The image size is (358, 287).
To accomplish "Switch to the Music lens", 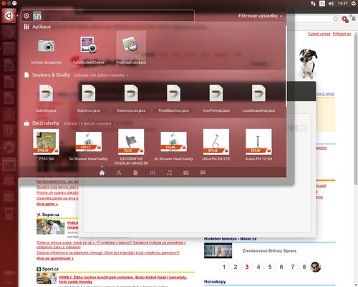I will point(169,173).
